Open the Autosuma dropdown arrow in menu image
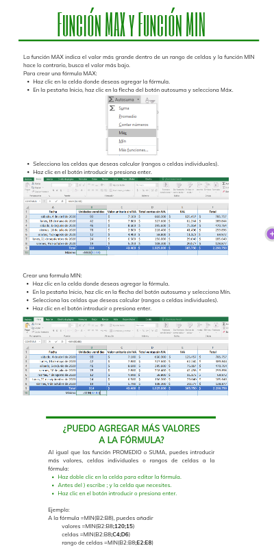The width and height of the screenshot is (274, 548). pos(138,99)
